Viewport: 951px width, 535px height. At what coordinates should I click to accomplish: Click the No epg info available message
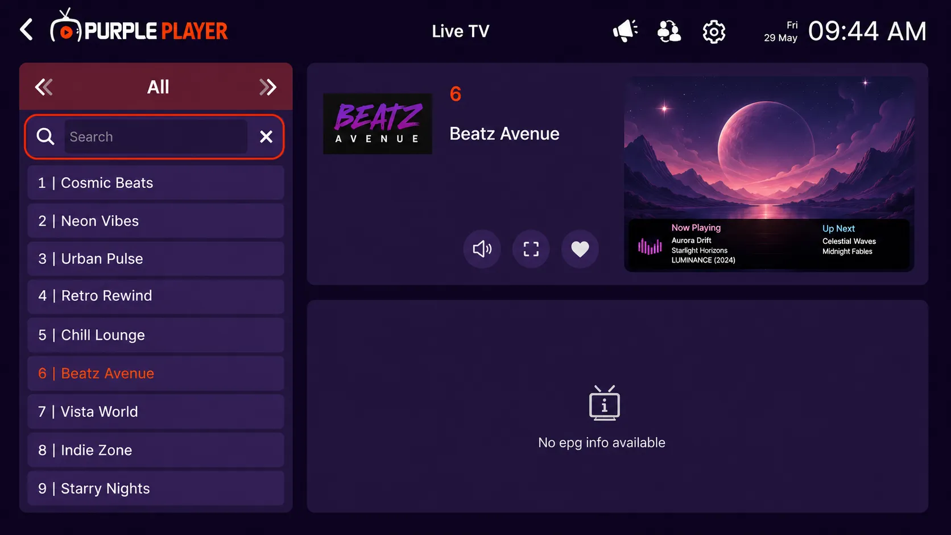(x=602, y=443)
